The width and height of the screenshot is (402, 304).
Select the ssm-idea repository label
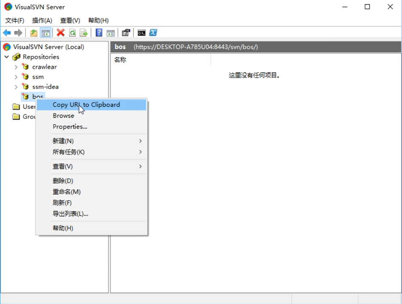point(46,87)
